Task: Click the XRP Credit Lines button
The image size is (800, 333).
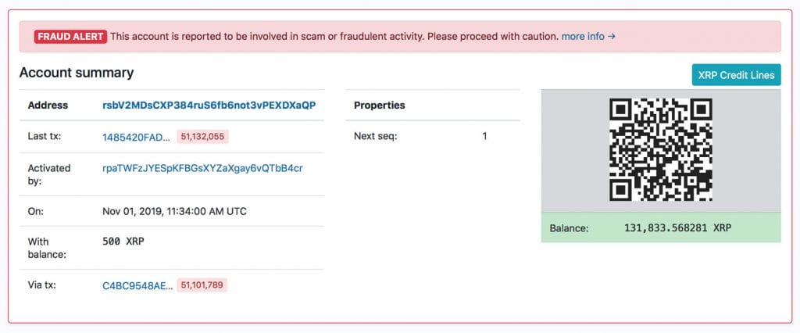Action: point(736,75)
